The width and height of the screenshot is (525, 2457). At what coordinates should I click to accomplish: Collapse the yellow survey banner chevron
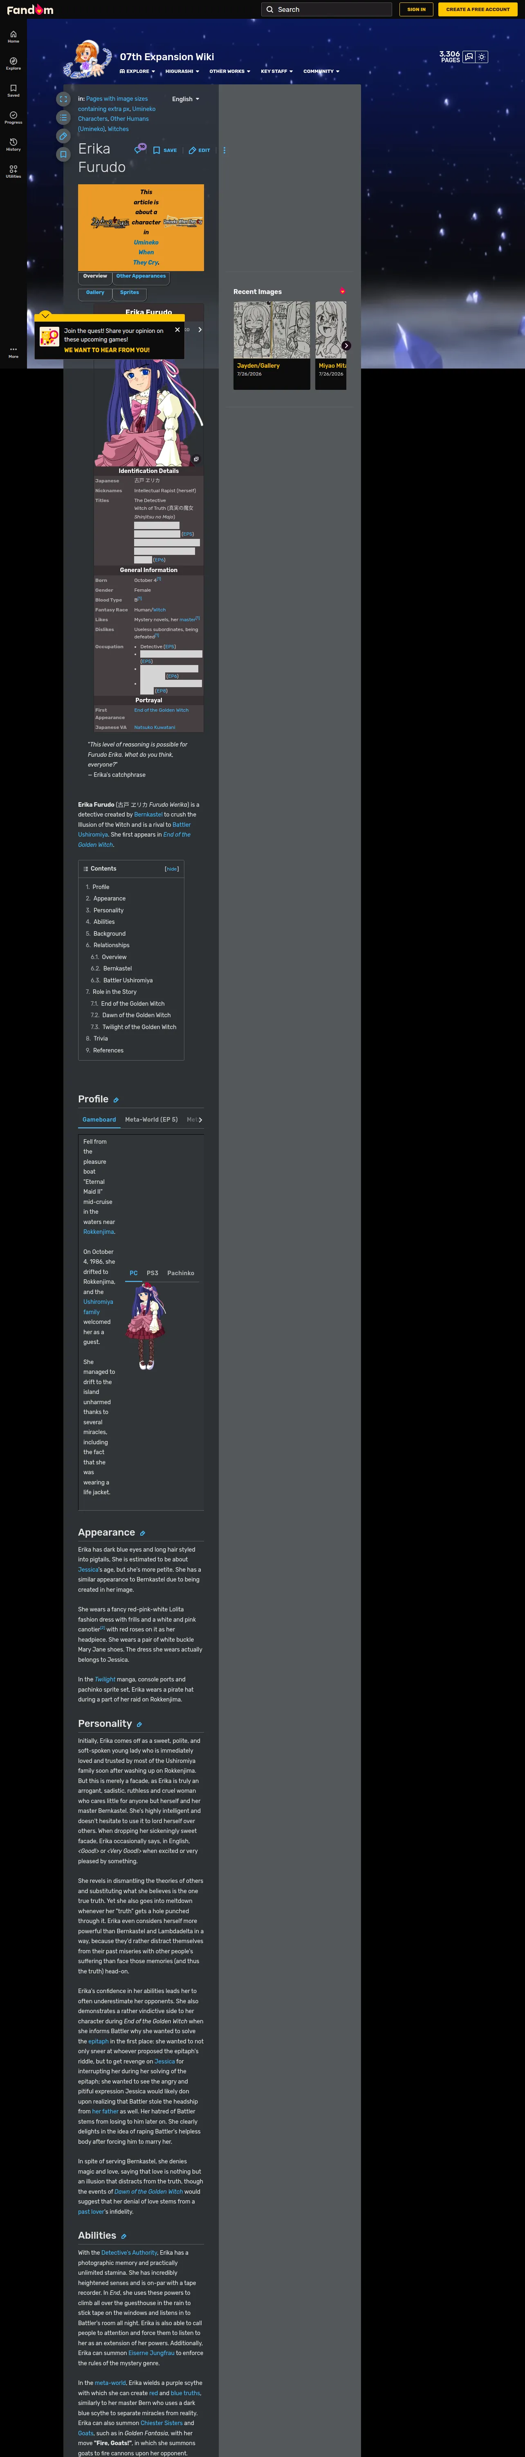(x=45, y=315)
